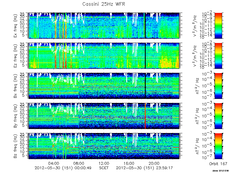This screenshot has height=172, width=229.
Task: Click the "Ex freq (Hz)" axis label
Action: 15,26
